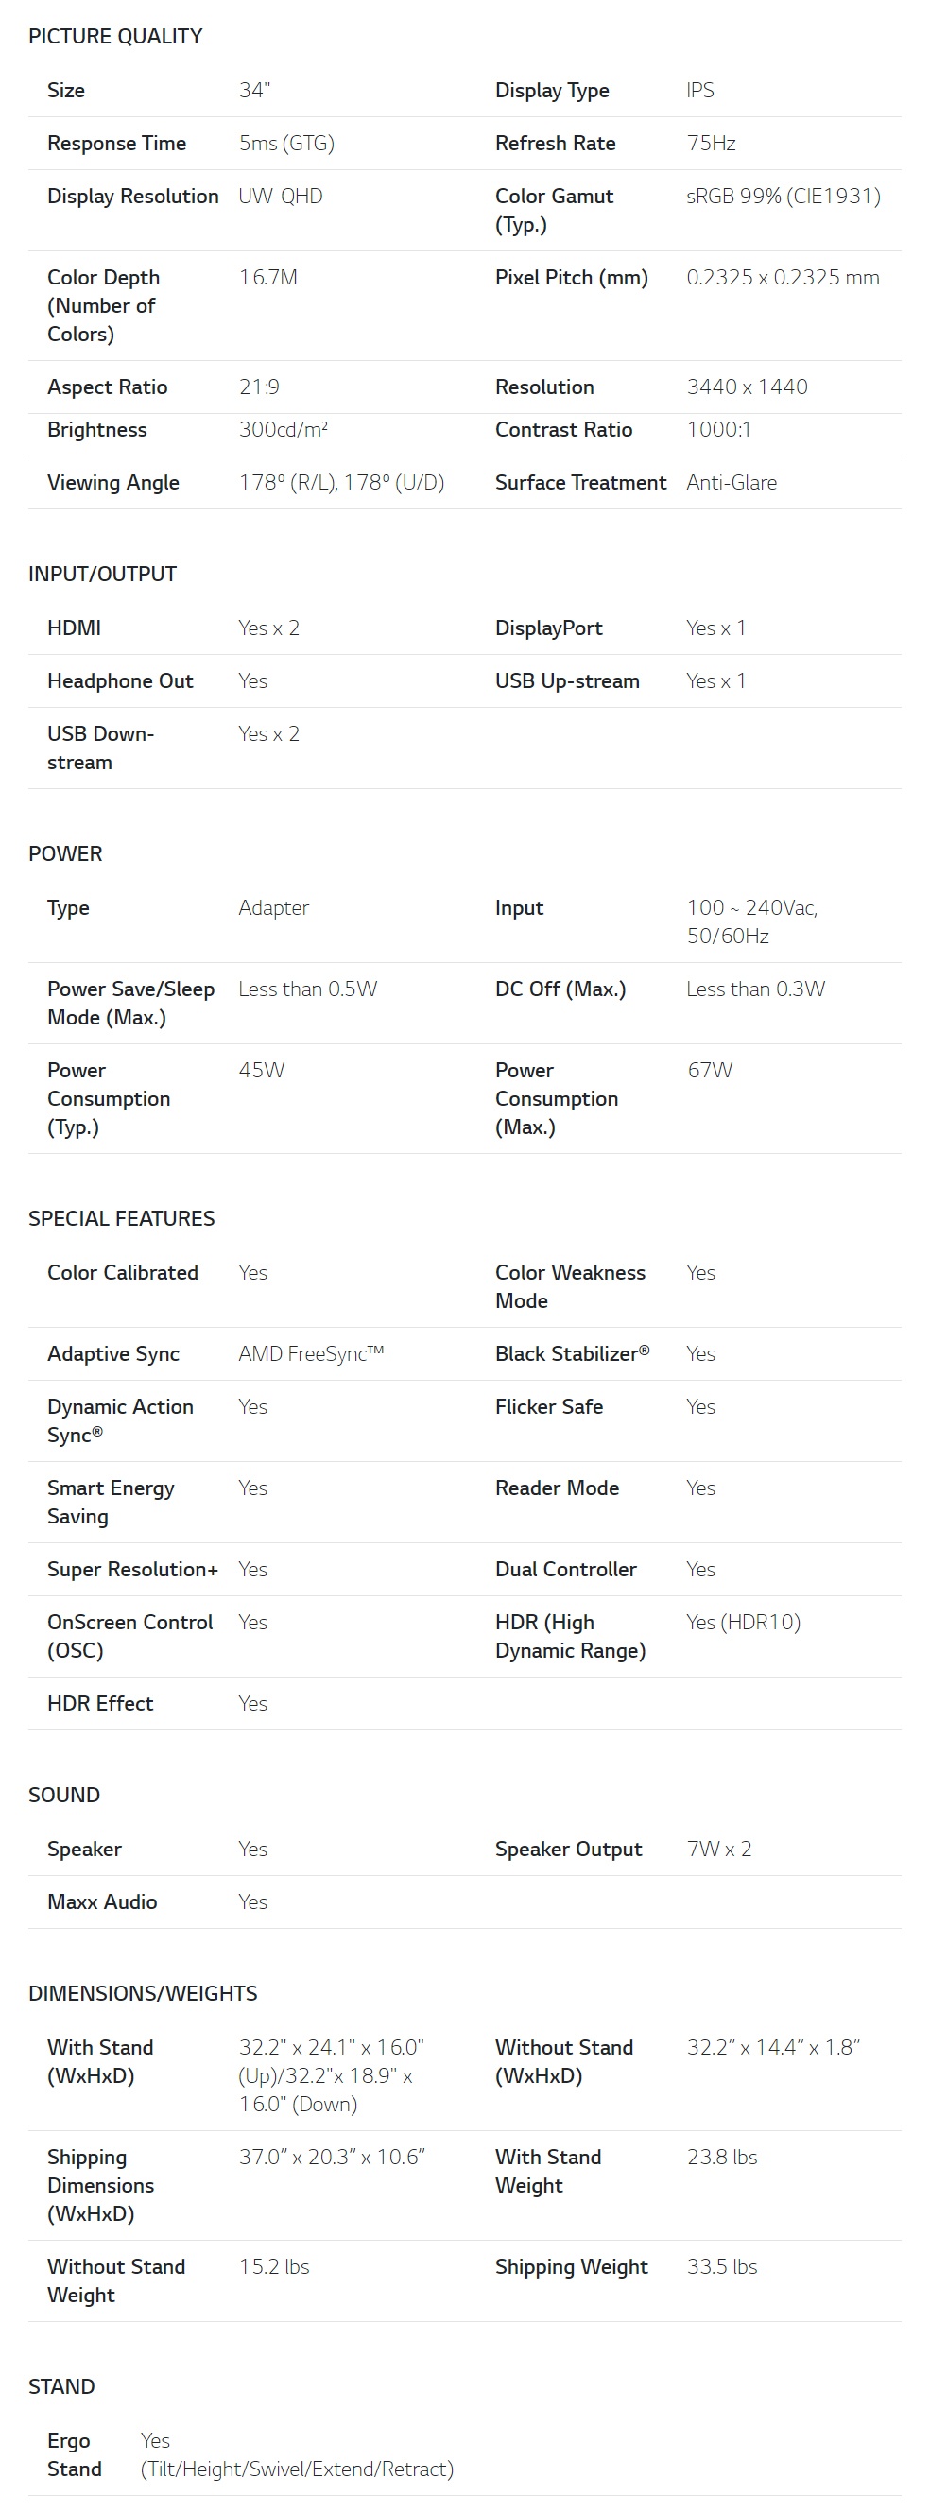
Task: Click the Response Time label
Action: coord(117,144)
